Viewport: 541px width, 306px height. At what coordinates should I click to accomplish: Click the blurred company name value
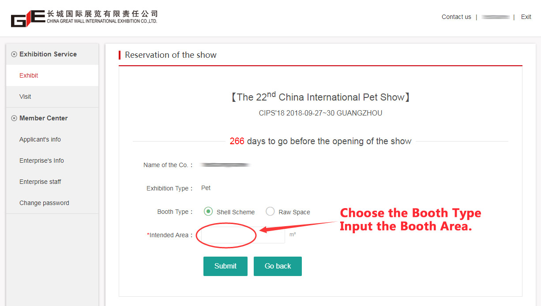(x=225, y=165)
